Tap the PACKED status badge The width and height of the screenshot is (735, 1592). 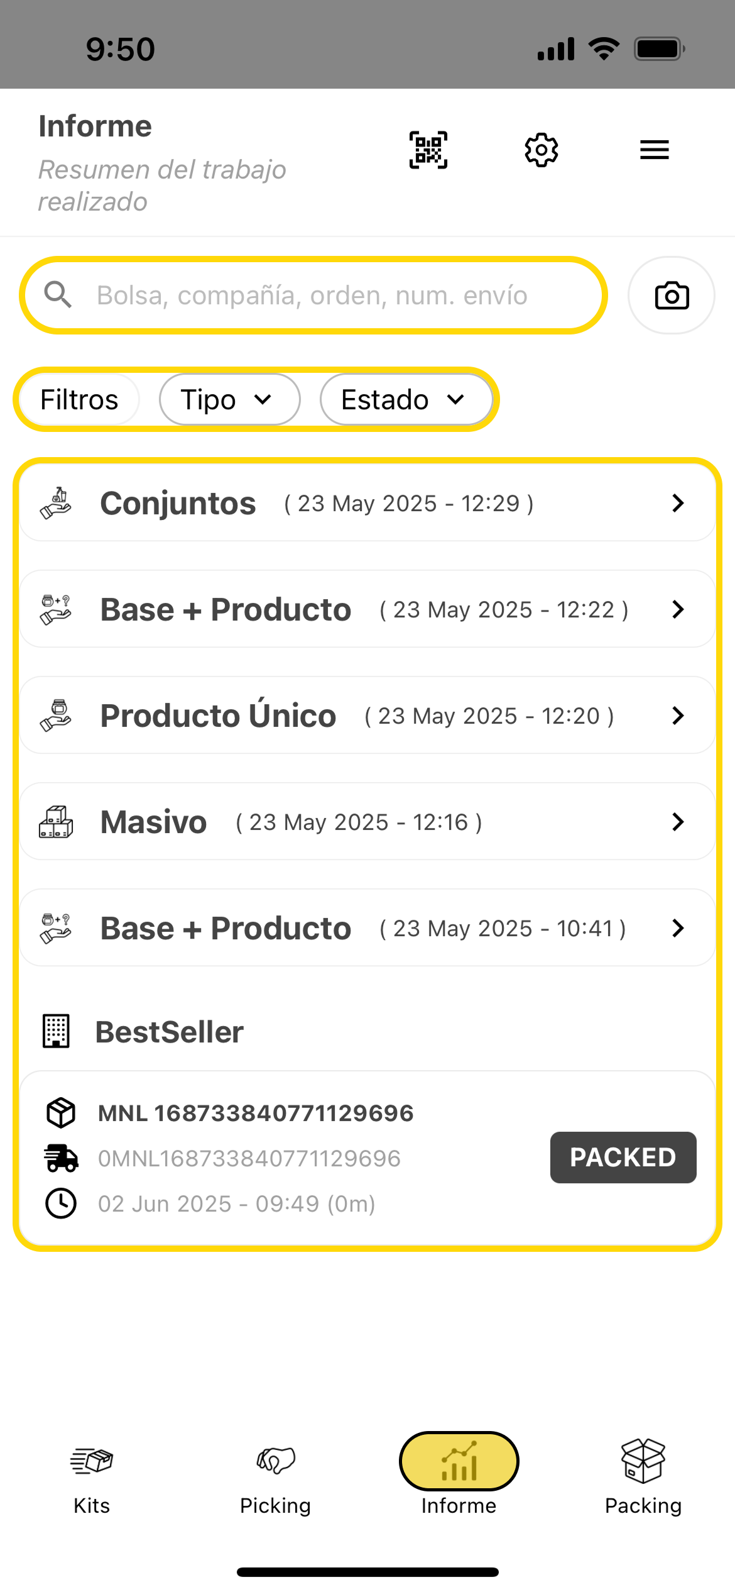pos(623,1158)
